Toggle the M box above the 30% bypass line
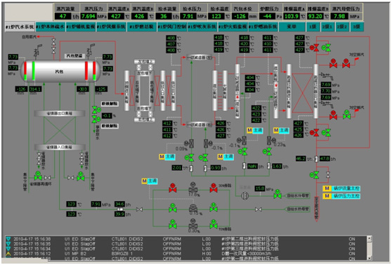392x265 pixels. coord(145,181)
